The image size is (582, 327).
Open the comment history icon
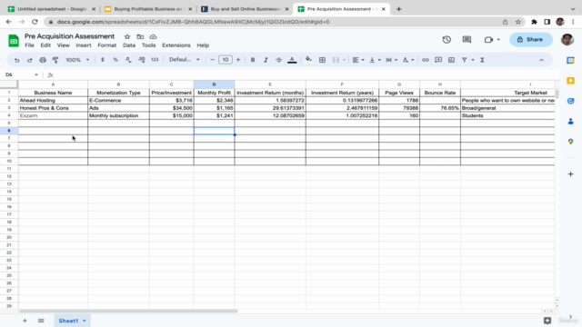467,39
